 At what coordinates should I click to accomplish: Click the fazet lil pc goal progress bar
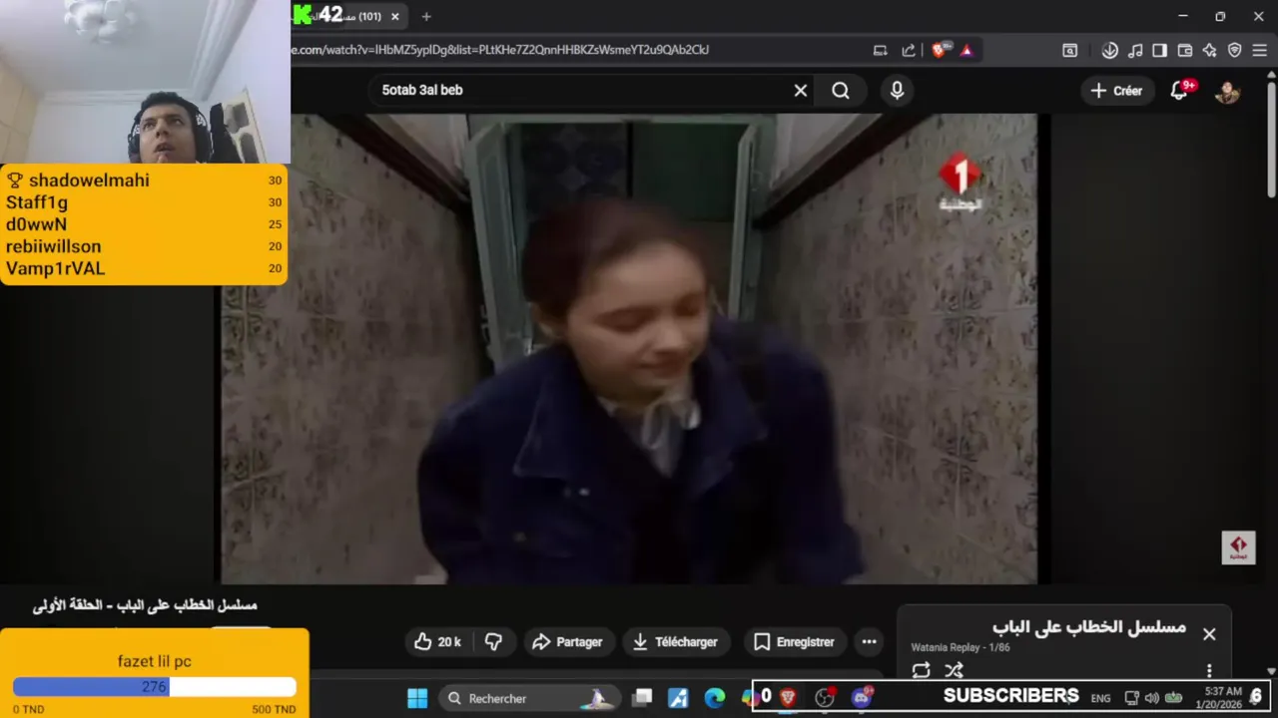[155, 687]
